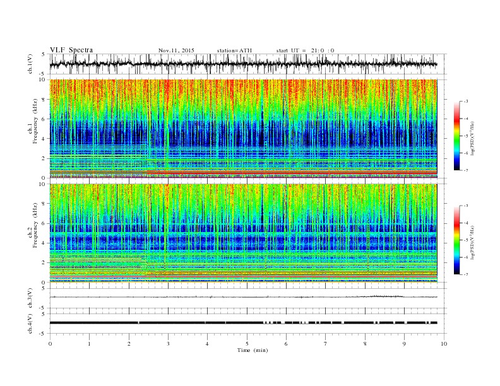Click the 'ch.1(V)' waveform axis label

pos(30,64)
